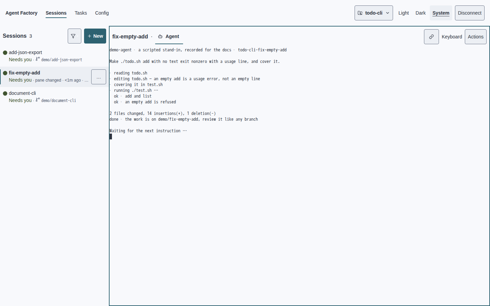Image resolution: width=490 pixels, height=306 pixels.
Task: Go to the Sessions tab
Action: point(56,13)
